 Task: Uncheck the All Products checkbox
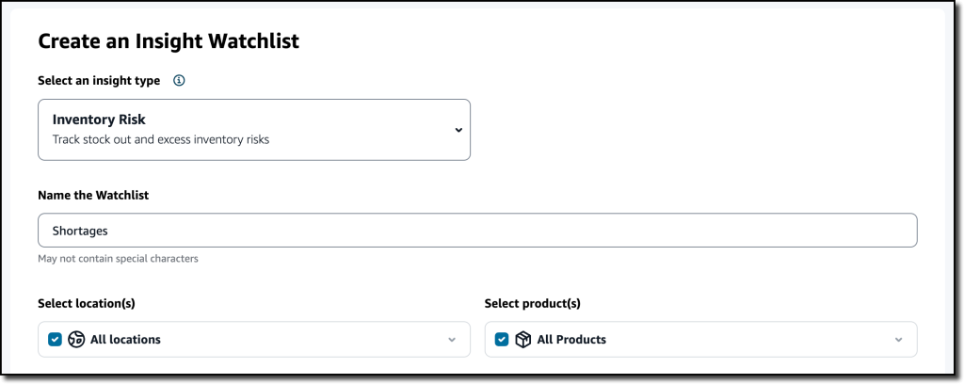[x=502, y=339]
